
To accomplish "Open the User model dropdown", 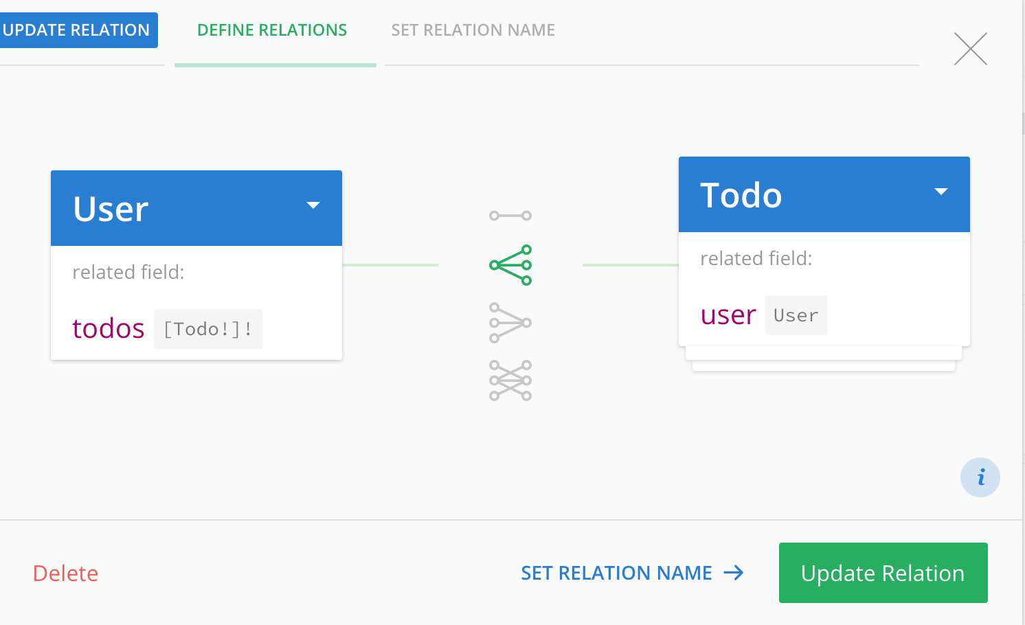I will 314,205.
